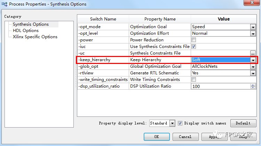
Task: Decrease the DSP Utilization Ratio value
Action: point(253,88)
